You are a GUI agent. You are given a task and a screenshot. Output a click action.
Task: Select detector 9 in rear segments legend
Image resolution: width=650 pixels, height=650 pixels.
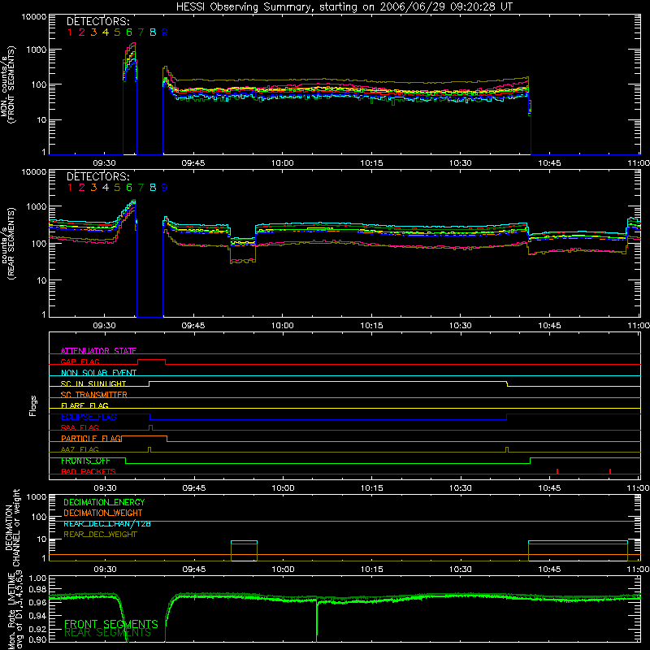coord(165,188)
